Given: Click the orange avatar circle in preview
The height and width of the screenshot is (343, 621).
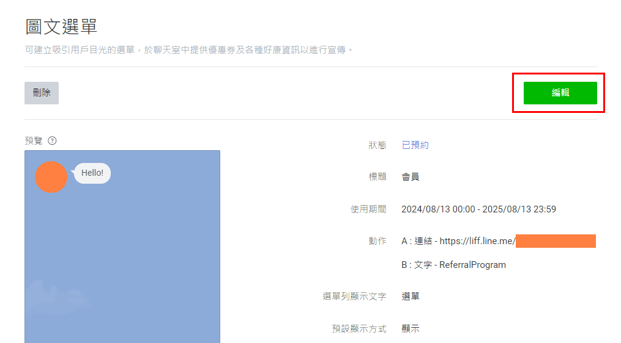Looking at the screenshot, I should tap(51, 177).
